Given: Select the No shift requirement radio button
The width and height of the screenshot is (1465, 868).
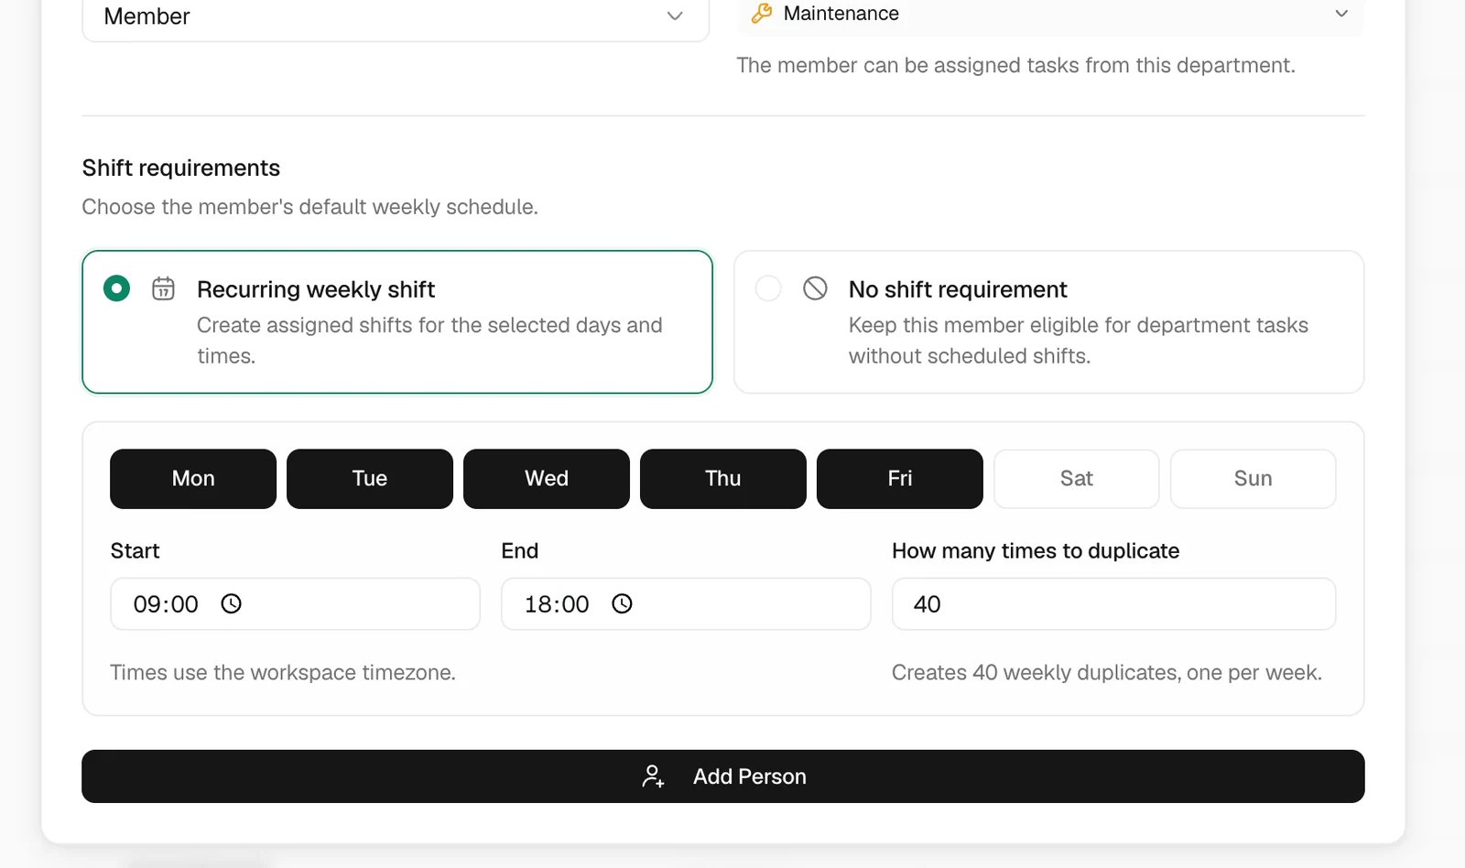Looking at the screenshot, I should 768,288.
